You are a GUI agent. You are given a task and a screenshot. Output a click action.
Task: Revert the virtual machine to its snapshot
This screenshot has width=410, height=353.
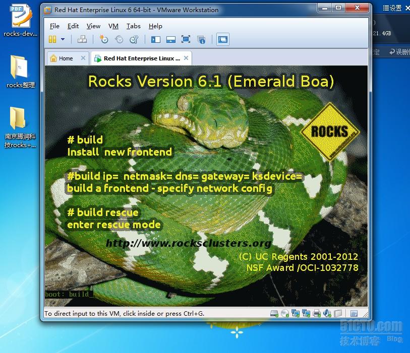[119, 39]
